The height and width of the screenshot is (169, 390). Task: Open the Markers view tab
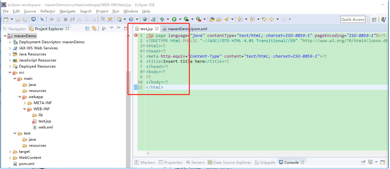[145, 162]
